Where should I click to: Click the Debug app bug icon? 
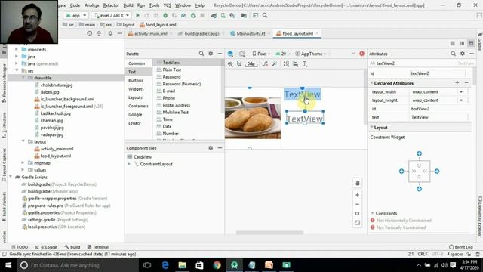(165, 15)
